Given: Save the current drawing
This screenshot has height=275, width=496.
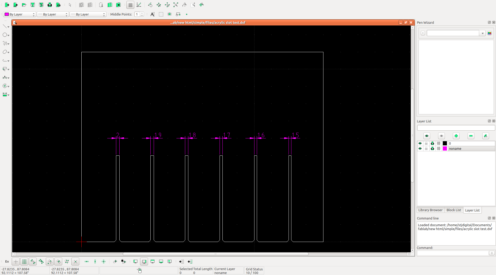Looking at the screenshot, I should 33,5.
